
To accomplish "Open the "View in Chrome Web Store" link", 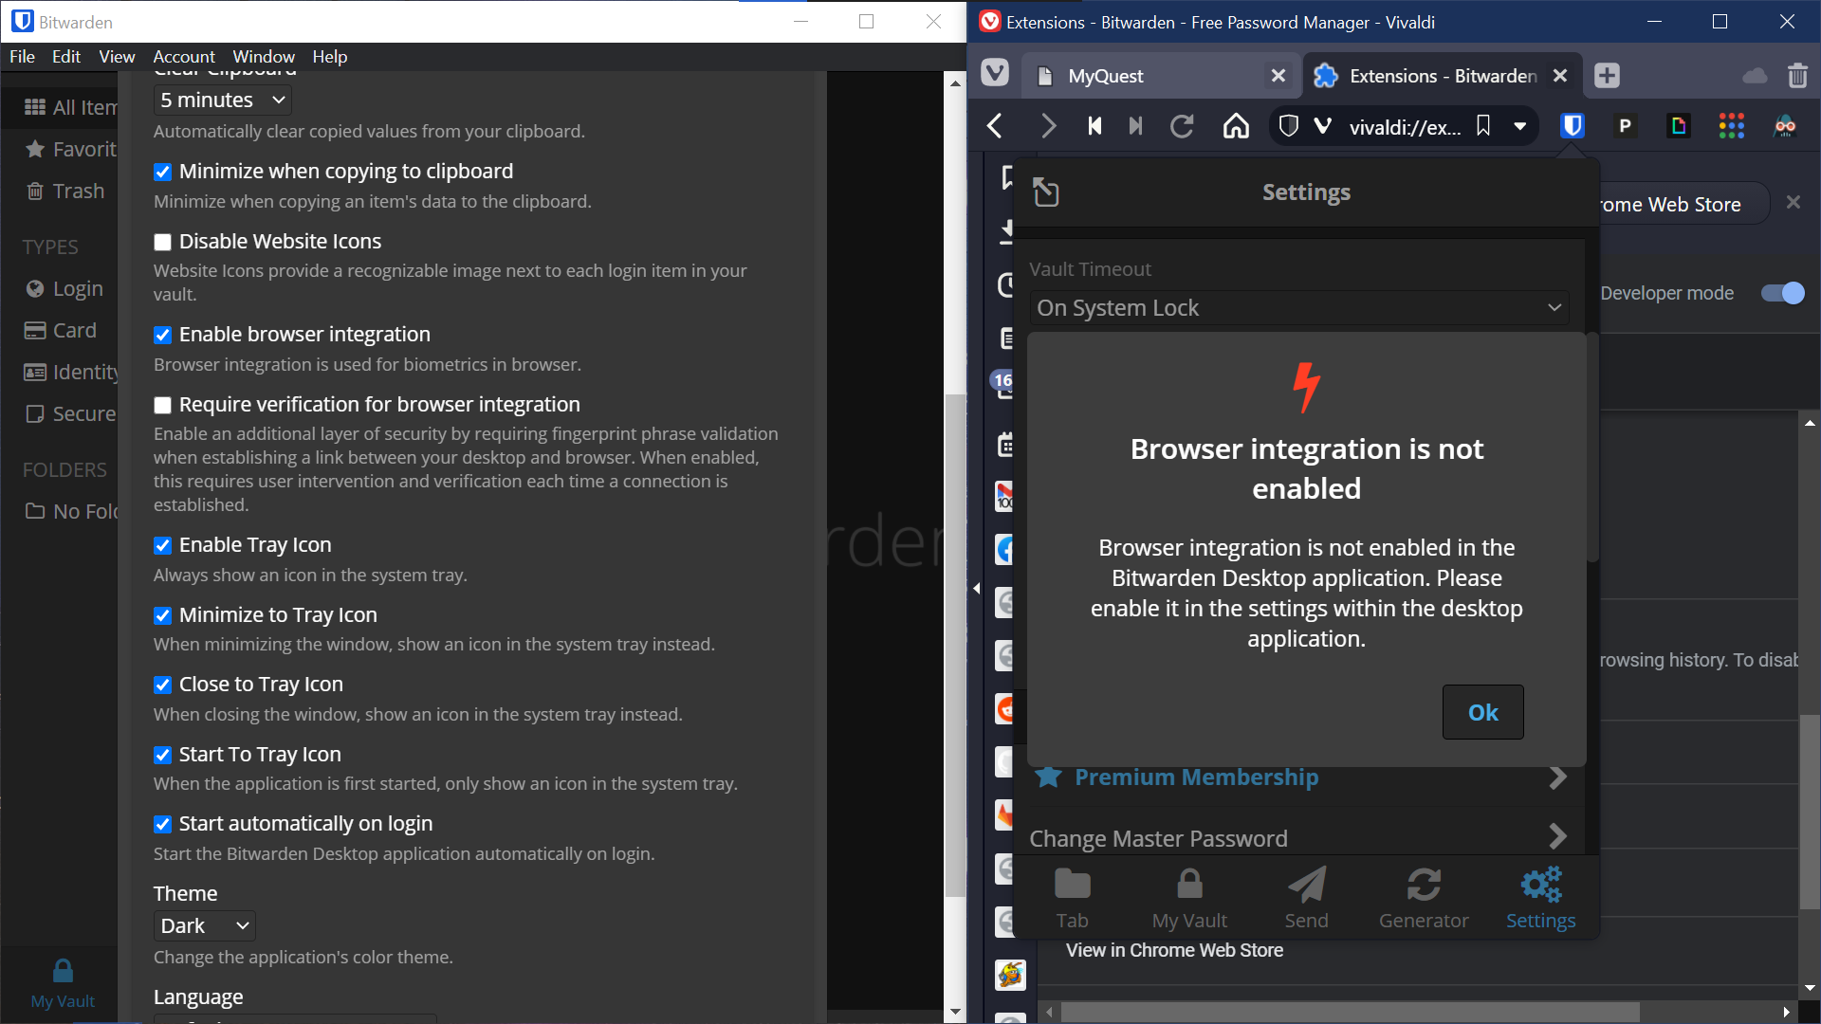I will pos(1174,950).
